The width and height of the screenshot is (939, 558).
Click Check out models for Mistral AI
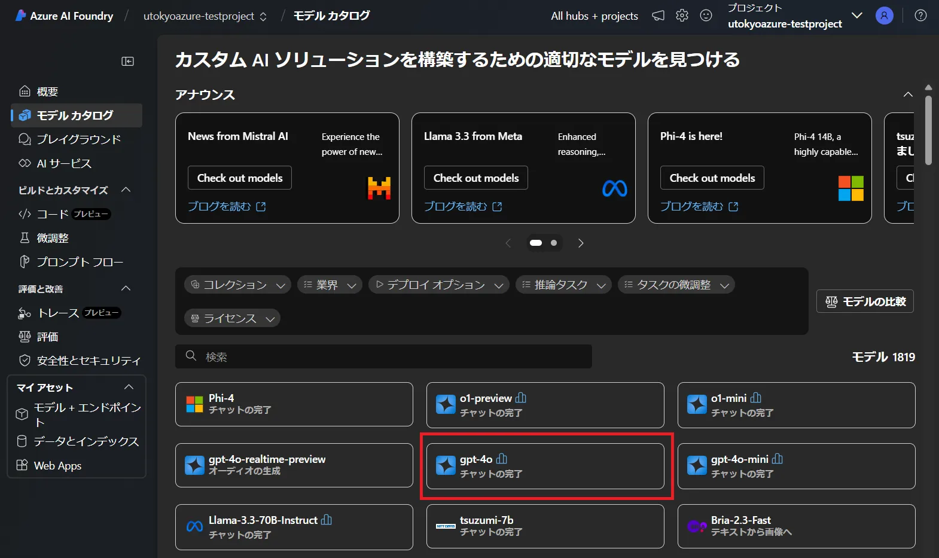pyautogui.click(x=240, y=178)
